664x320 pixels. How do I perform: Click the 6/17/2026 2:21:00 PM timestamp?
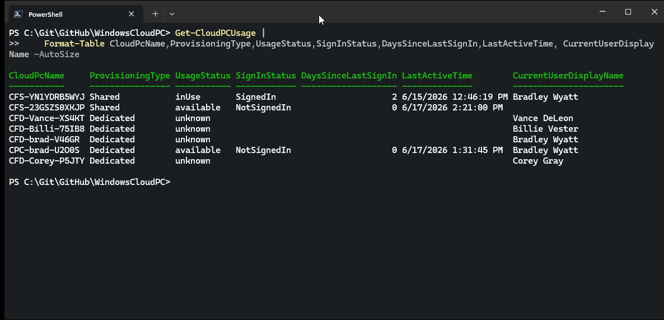click(x=452, y=108)
